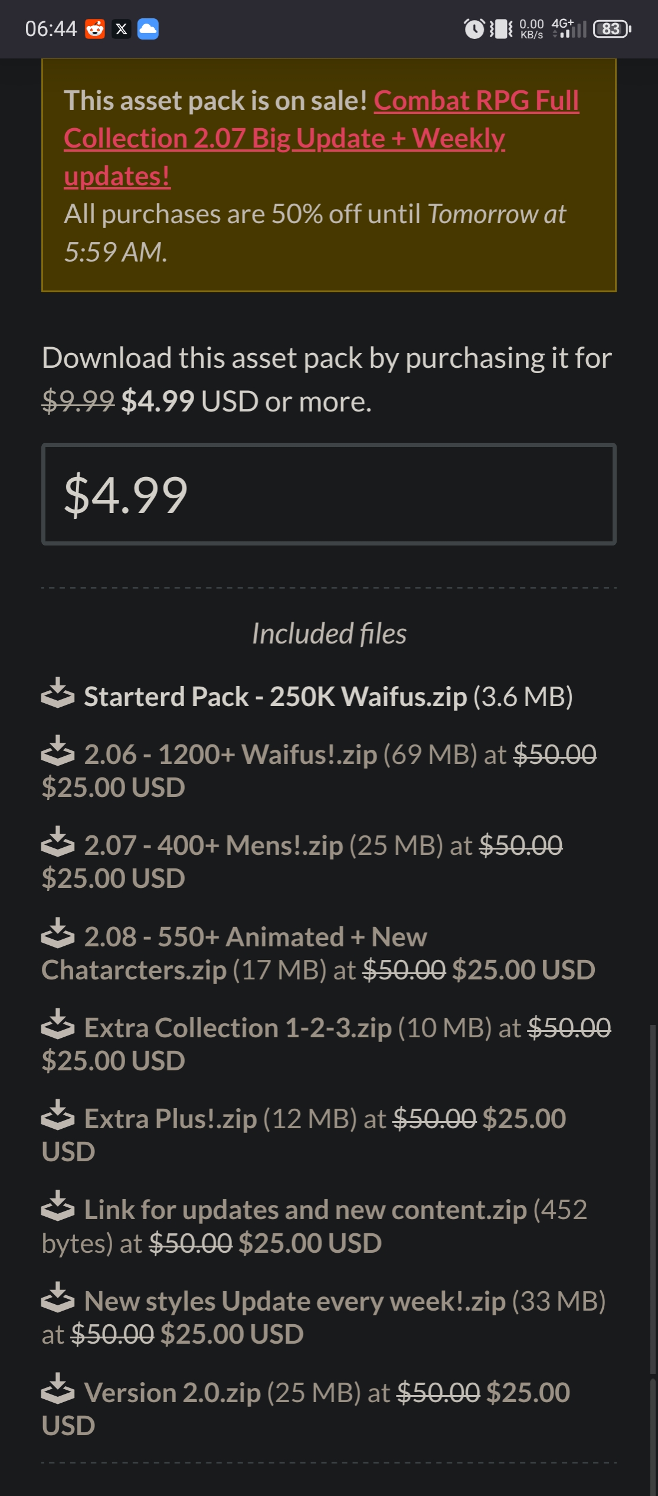Click download icon beside Starterd Pack file
The width and height of the screenshot is (658, 1496).
pos(58,693)
